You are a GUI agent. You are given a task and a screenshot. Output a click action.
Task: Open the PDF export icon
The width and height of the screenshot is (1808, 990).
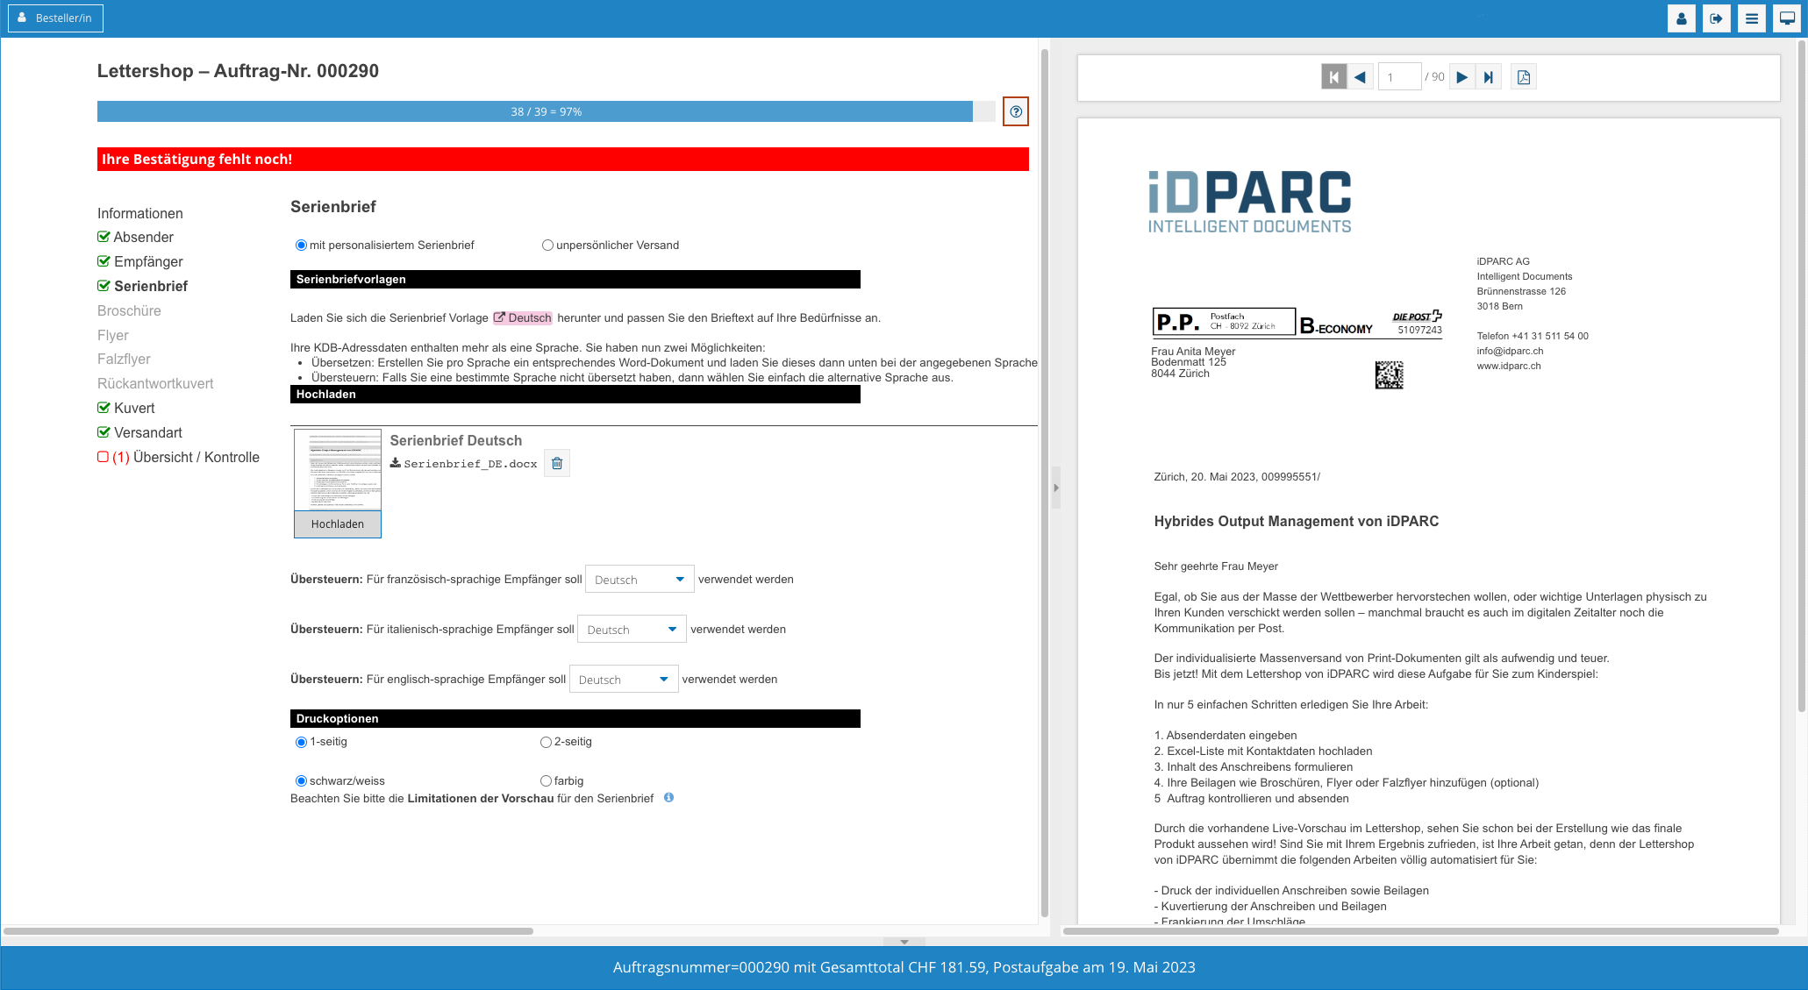(1524, 77)
